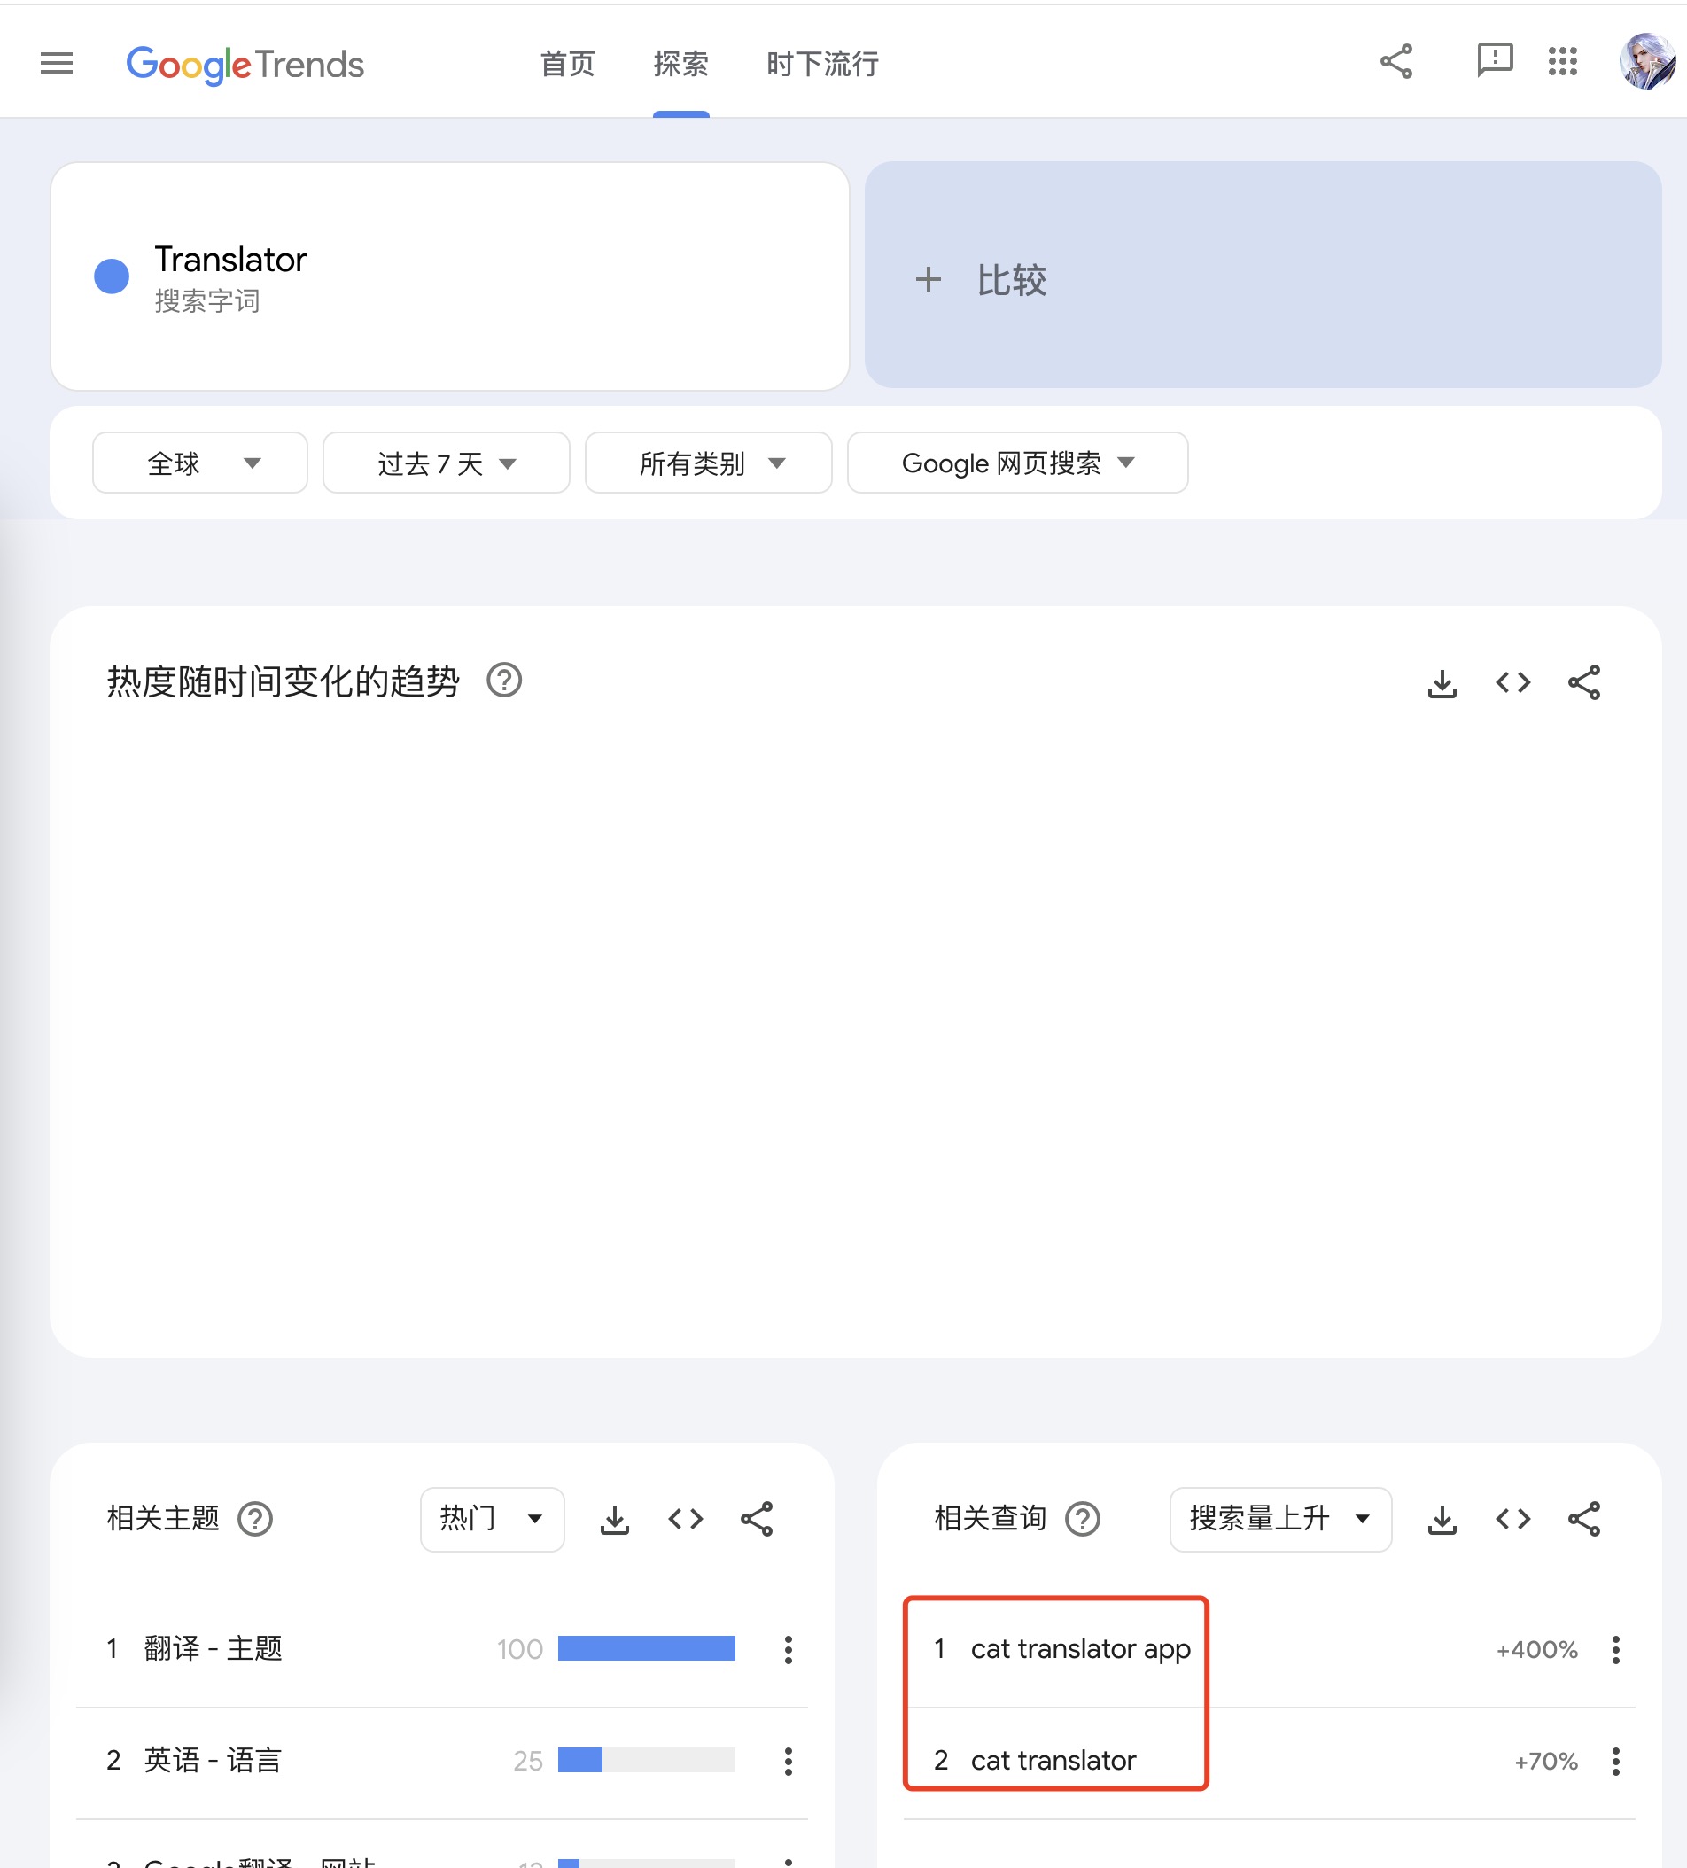Open help for 相关主题
The width and height of the screenshot is (1687, 1868).
tap(255, 1519)
